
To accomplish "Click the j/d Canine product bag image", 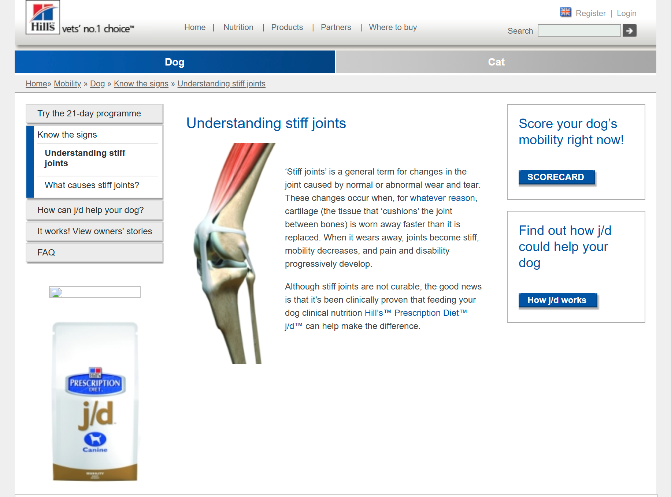I will coord(95,401).
